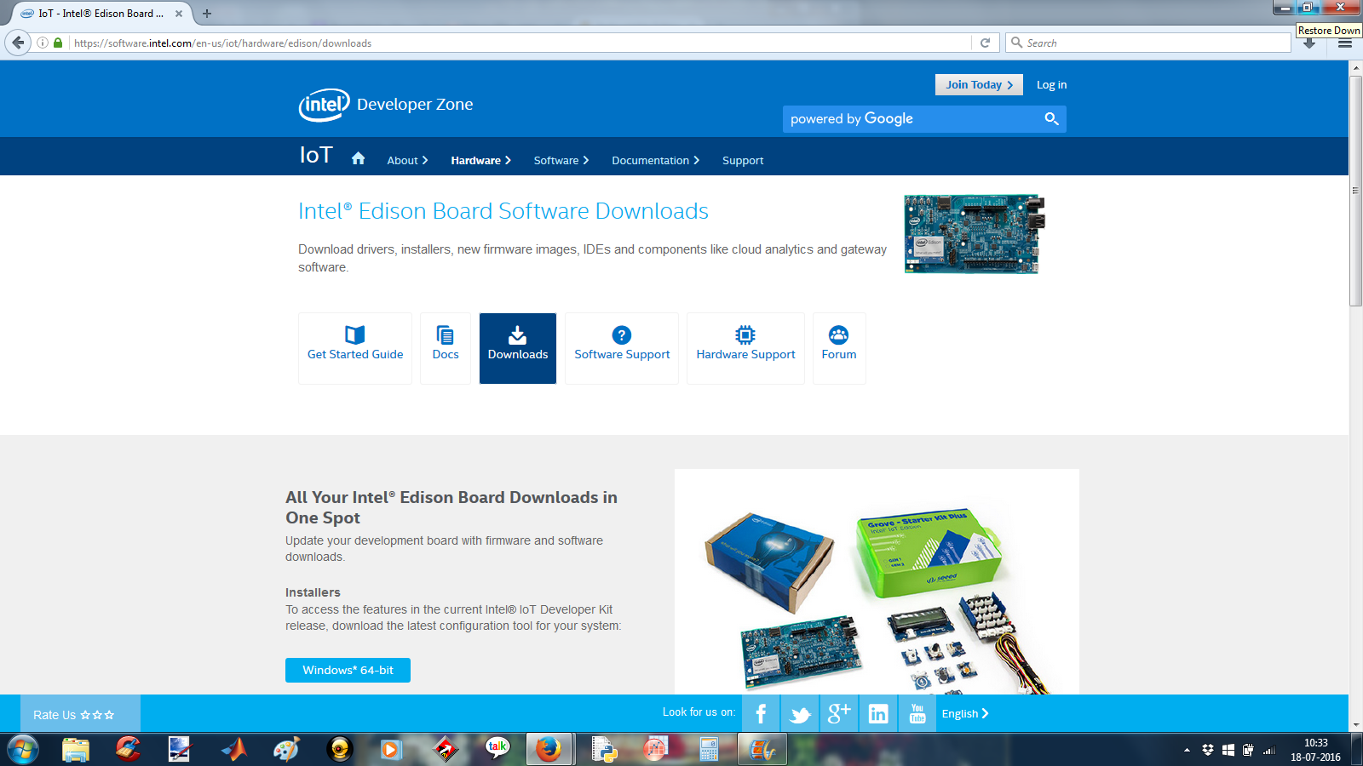
Task: Expand the About menu
Action: tap(407, 160)
